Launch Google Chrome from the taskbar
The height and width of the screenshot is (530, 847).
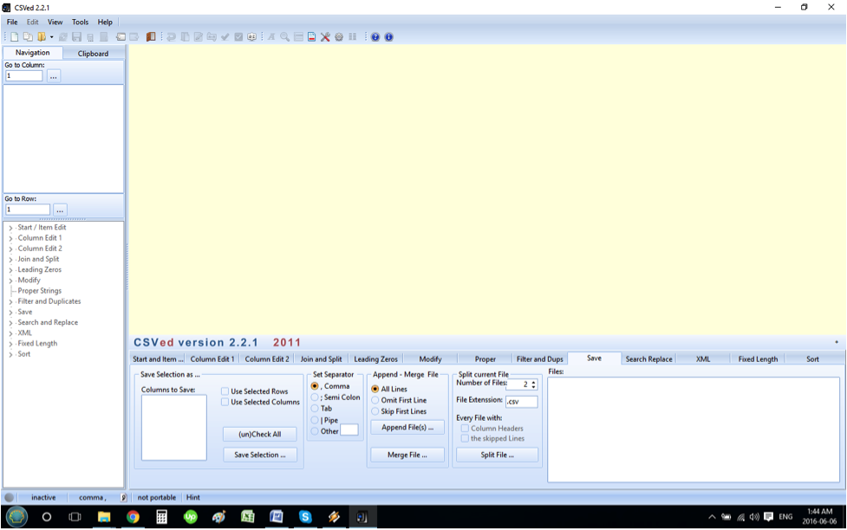point(133,517)
